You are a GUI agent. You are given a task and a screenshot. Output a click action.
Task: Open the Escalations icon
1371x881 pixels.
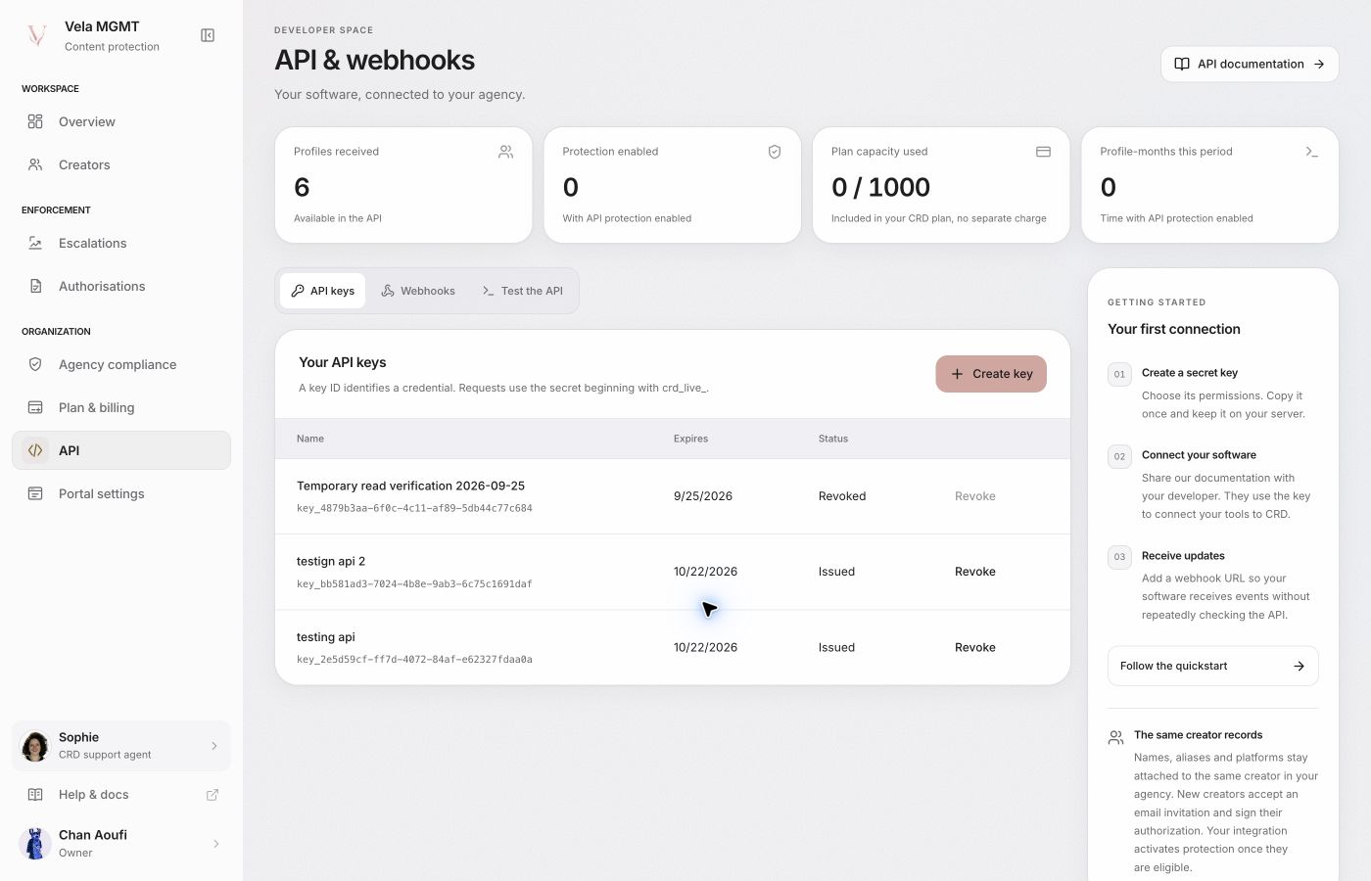click(35, 243)
